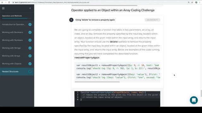Click Introduction to Operator completed checkmark

point(30,24)
